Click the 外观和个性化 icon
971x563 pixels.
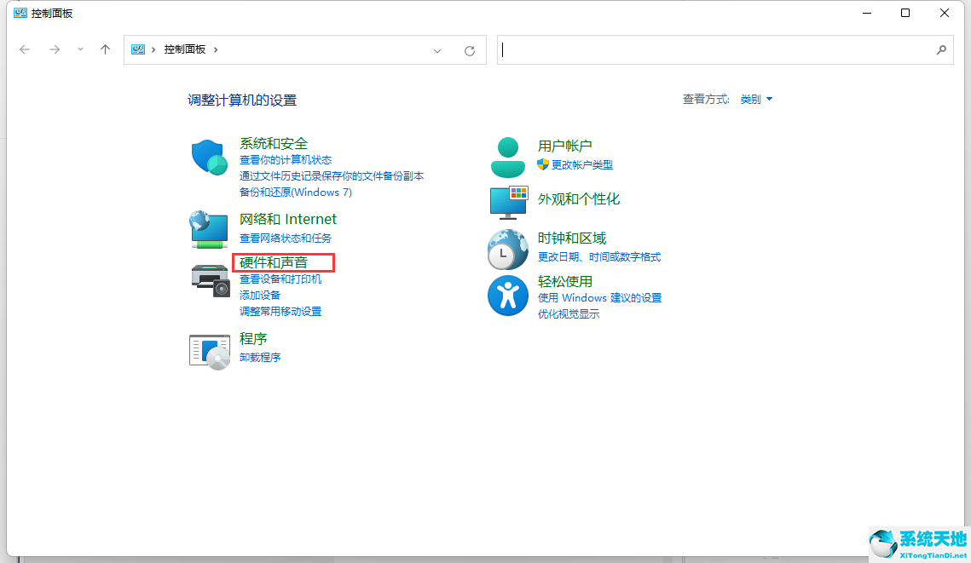pos(508,202)
